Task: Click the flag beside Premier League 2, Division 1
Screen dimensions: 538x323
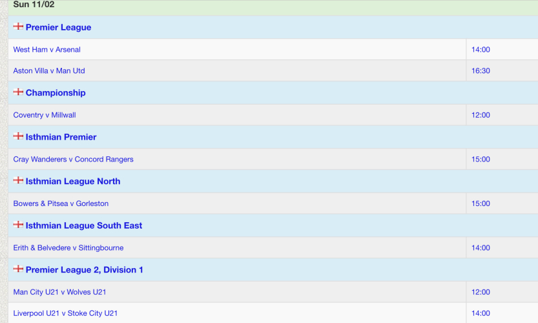Action: [x=18, y=269]
